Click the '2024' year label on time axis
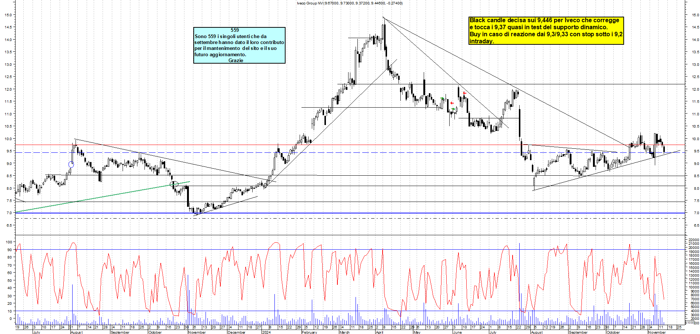This screenshot has width=700, height=334. [x=266, y=332]
